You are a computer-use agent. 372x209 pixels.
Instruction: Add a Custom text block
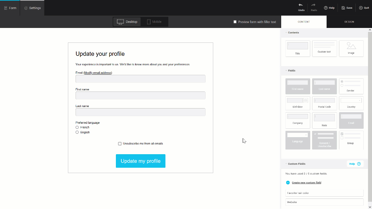pos(324,49)
